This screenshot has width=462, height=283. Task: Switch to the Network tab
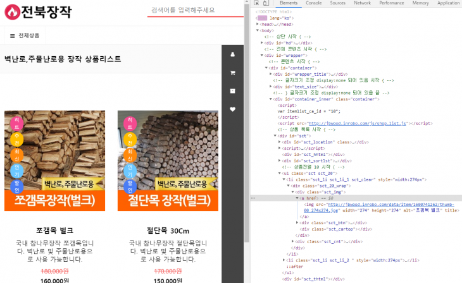(x=363, y=3)
